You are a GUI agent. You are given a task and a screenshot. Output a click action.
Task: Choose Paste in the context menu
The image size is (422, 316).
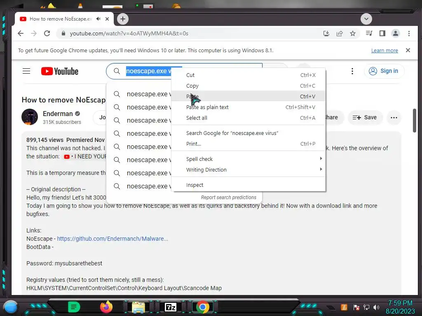tap(248, 96)
